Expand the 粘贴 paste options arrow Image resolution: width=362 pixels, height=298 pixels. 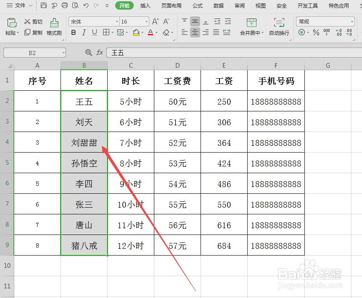[x=18, y=33]
